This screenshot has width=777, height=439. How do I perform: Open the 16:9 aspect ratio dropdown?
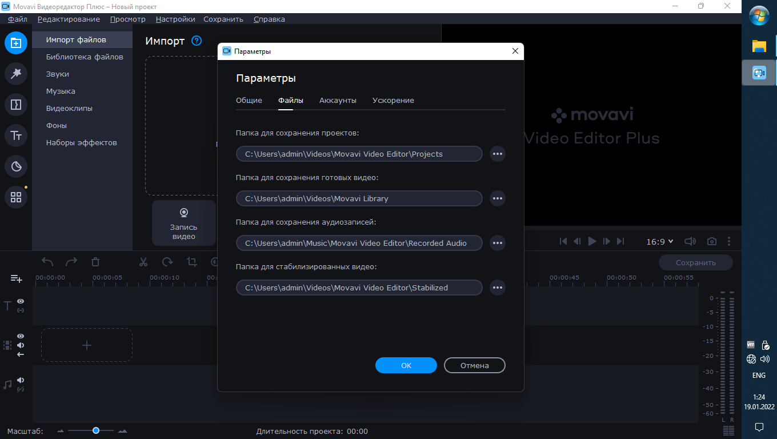tap(659, 242)
